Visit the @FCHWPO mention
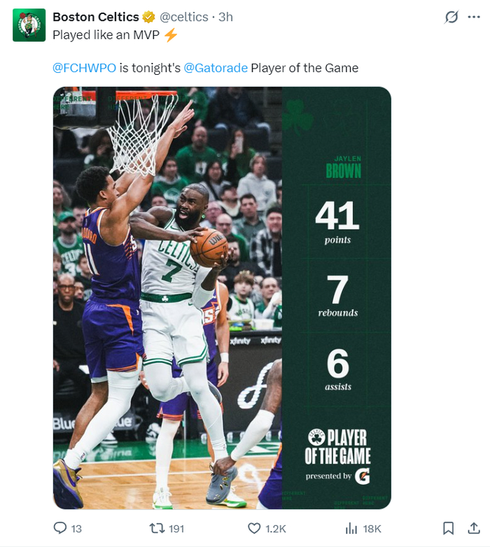 pyautogui.click(x=85, y=68)
